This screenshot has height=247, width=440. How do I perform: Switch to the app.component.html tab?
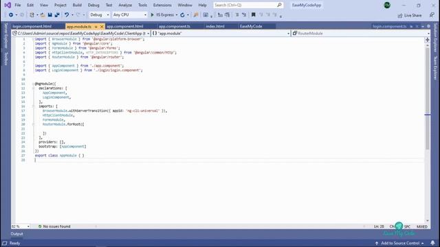[125, 26]
